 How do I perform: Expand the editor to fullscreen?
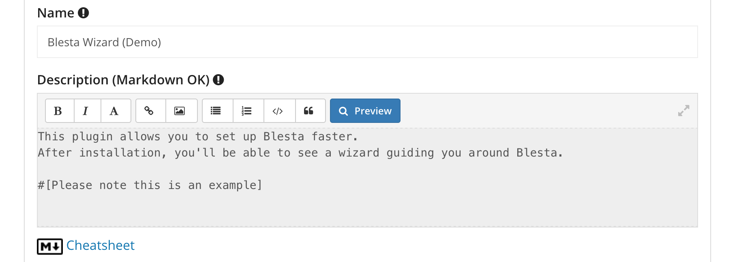tap(683, 111)
